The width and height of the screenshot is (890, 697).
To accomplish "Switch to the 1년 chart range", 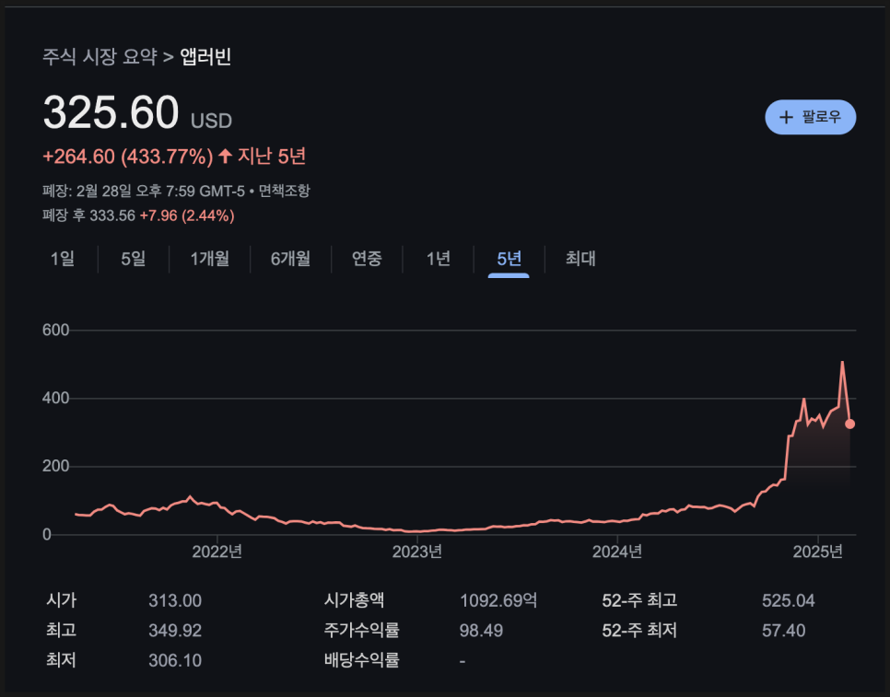I will 439,259.
